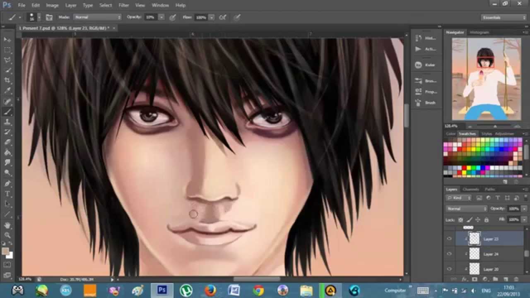Open the layer blend mode Normal dropdown

coord(467,209)
